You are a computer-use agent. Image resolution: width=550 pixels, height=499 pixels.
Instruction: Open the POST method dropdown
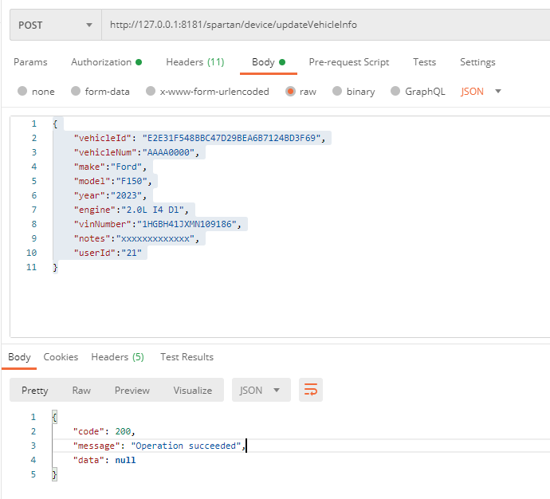tap(55, 25)
